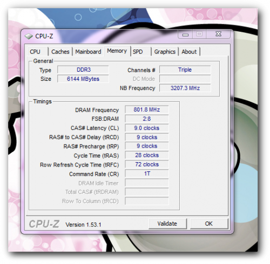Open the Mainboard tab
The image size is (270, 264).
pyautogui.click(x=88, y=52)
